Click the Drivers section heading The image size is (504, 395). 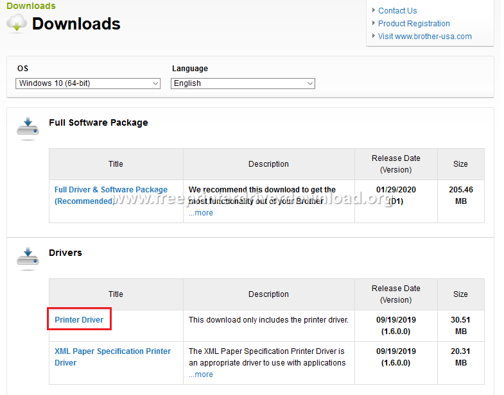tap(65, 253)
